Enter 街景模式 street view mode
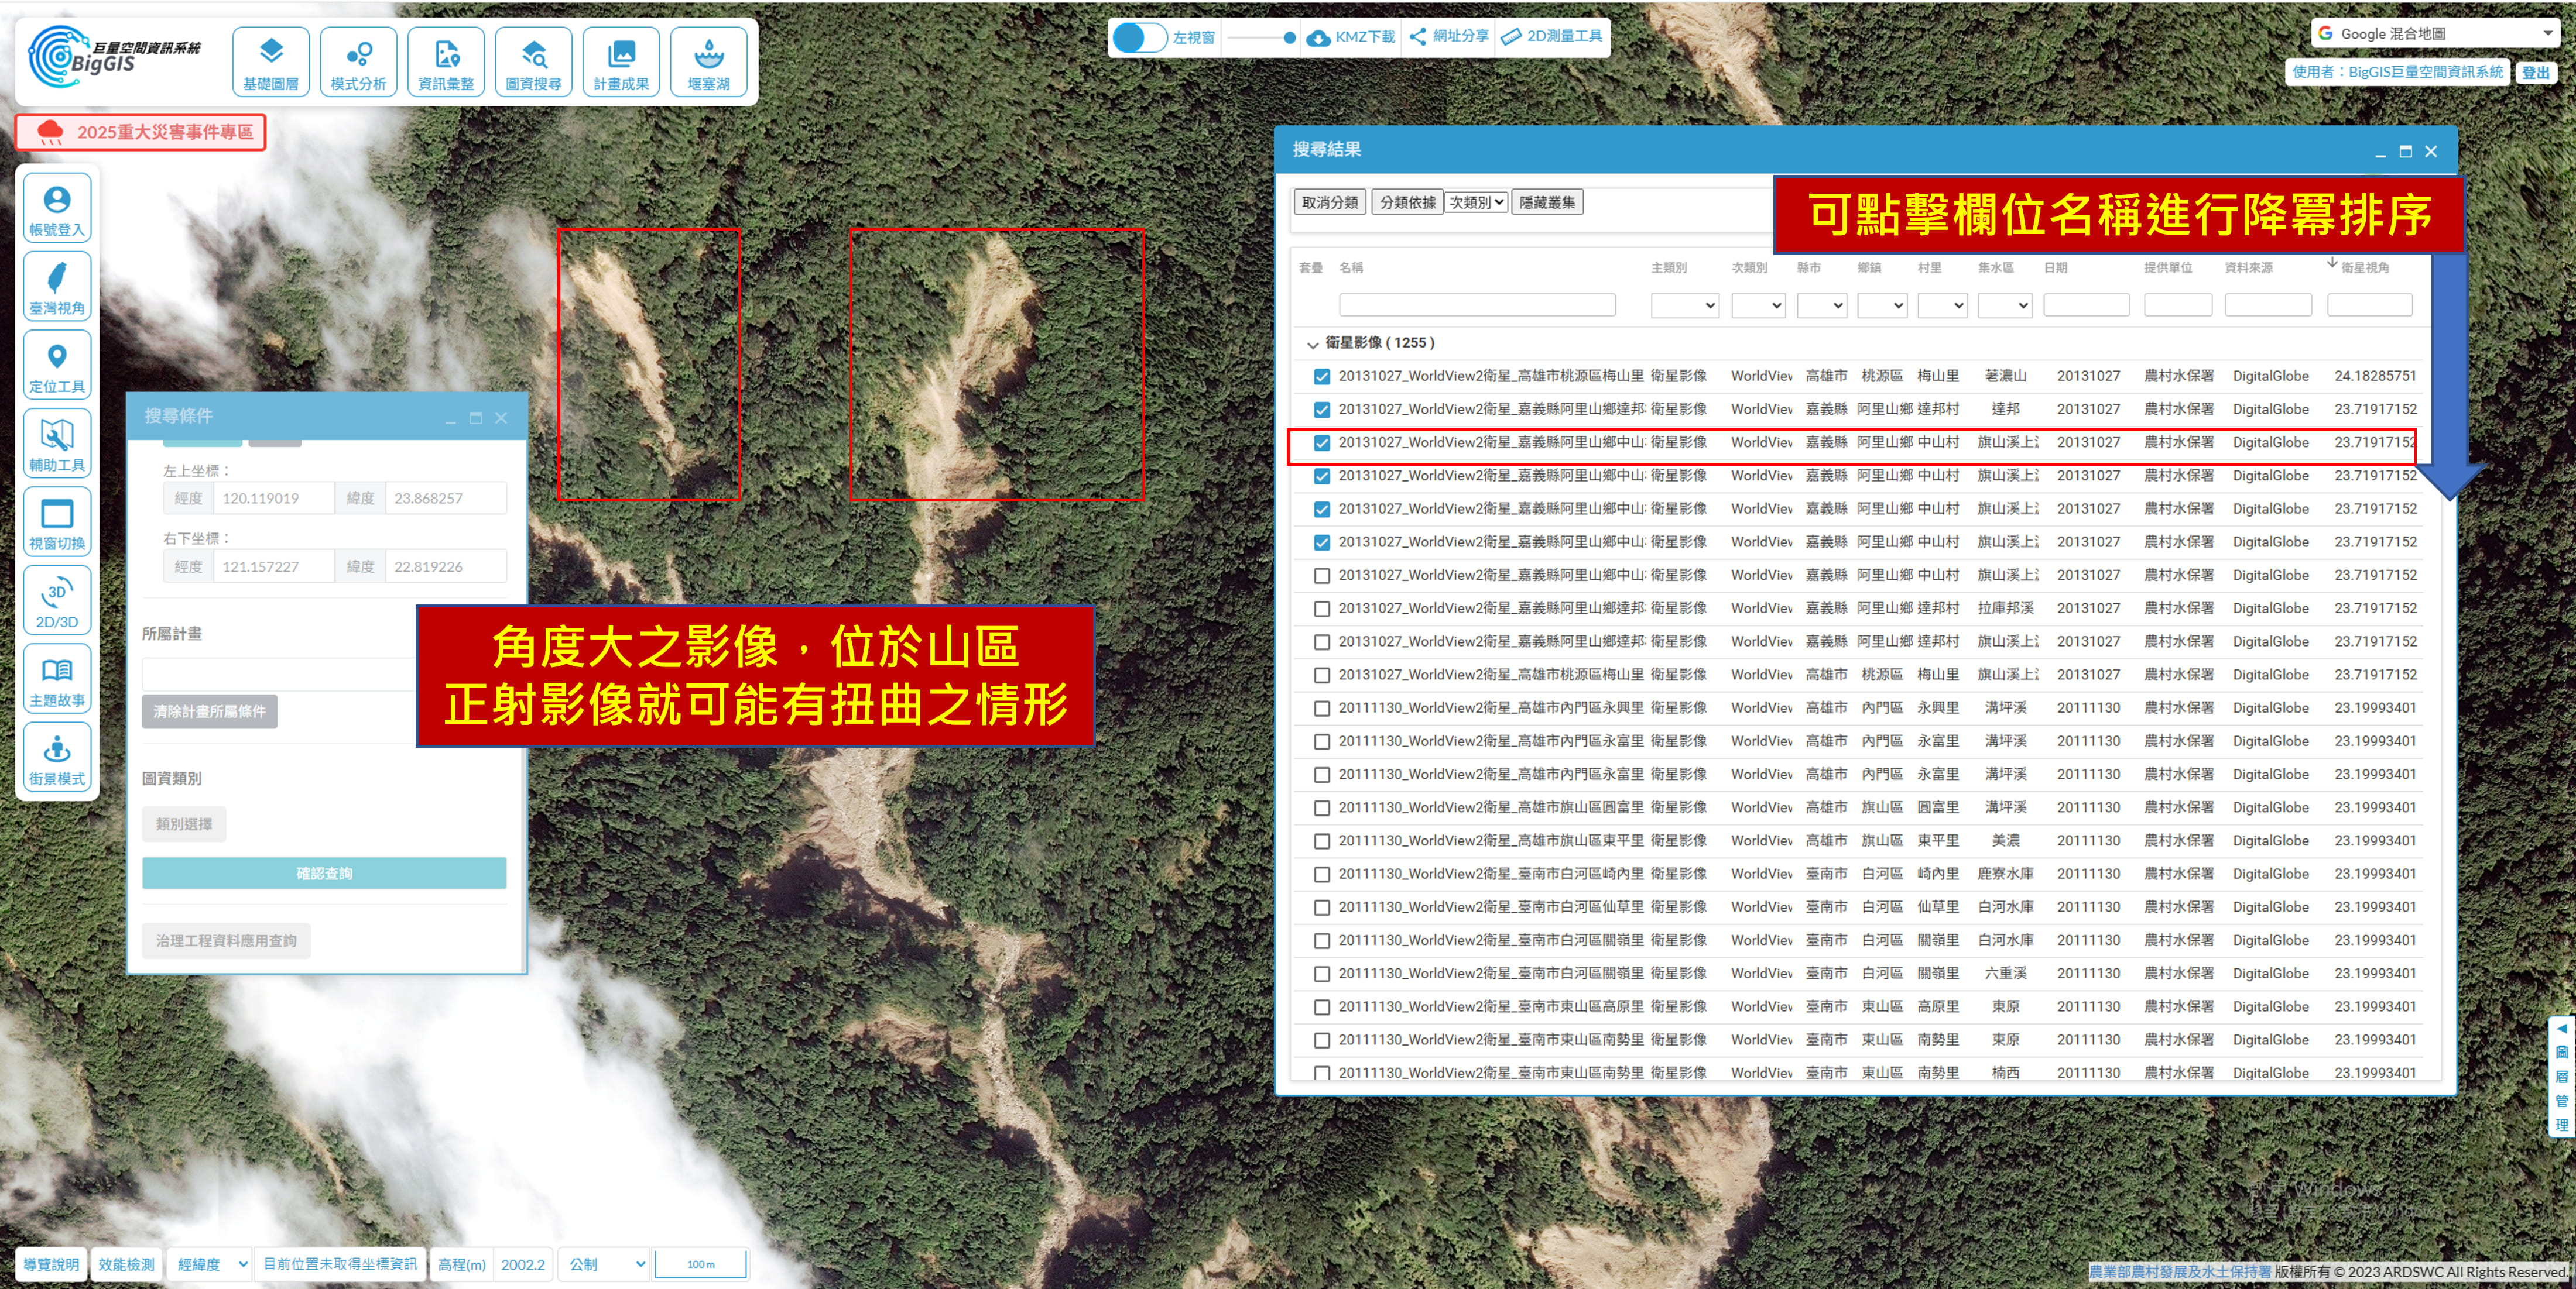This screenshot has width=2576, height=1289. pyautogui.click(x=57, y=757)
